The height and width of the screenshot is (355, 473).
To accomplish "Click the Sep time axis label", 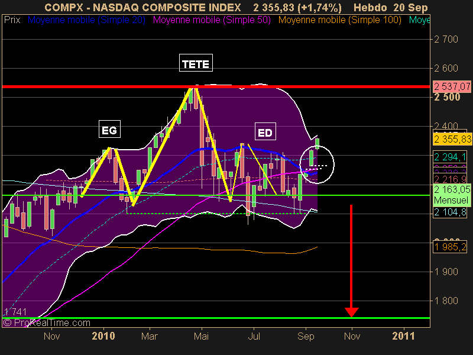I will click(x=306, y=336).
